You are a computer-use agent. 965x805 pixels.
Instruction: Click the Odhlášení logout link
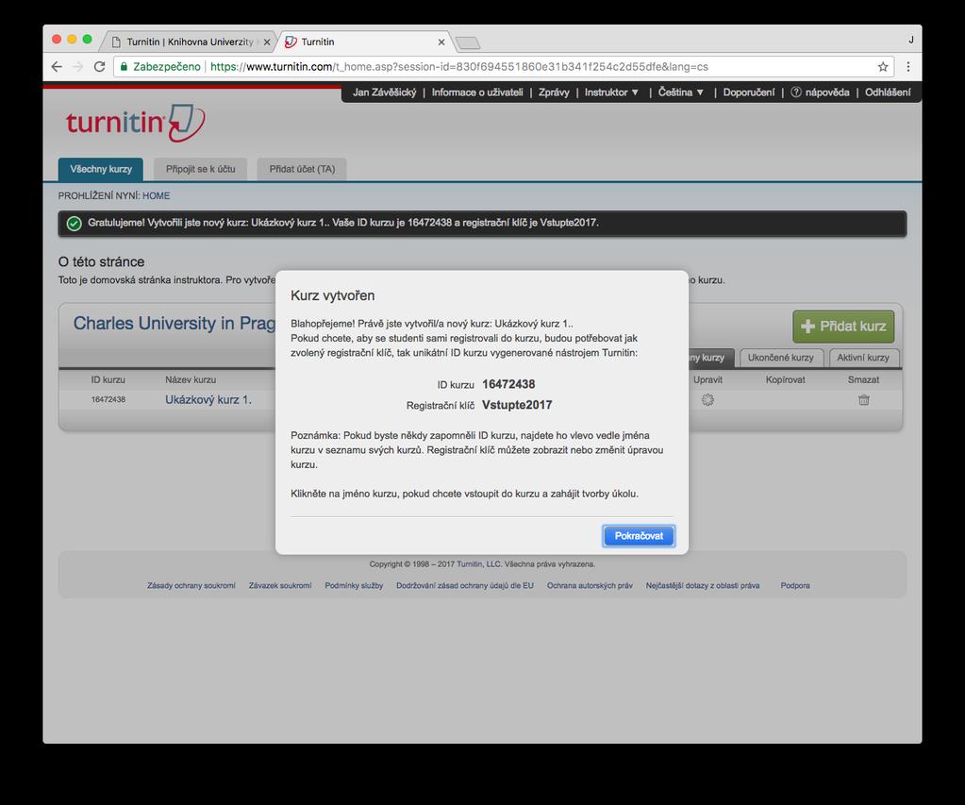click(888, 92)
